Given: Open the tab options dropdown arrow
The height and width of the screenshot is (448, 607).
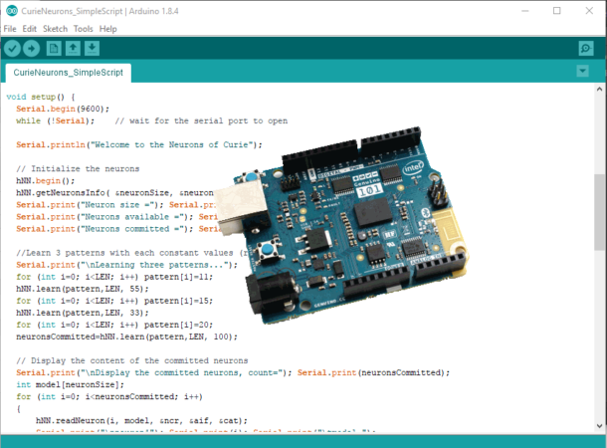Looking at the screenshot, I should point(582,72).
